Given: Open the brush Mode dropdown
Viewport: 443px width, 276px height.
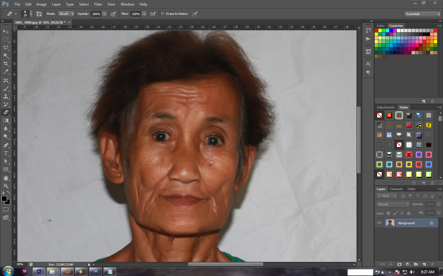Looking at the screenshot, I should point(66,14).
